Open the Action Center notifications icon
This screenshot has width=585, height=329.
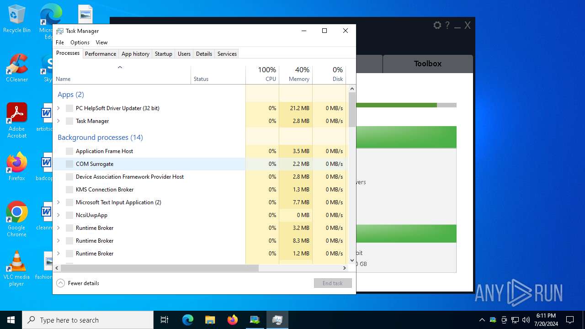pos(570,320)
